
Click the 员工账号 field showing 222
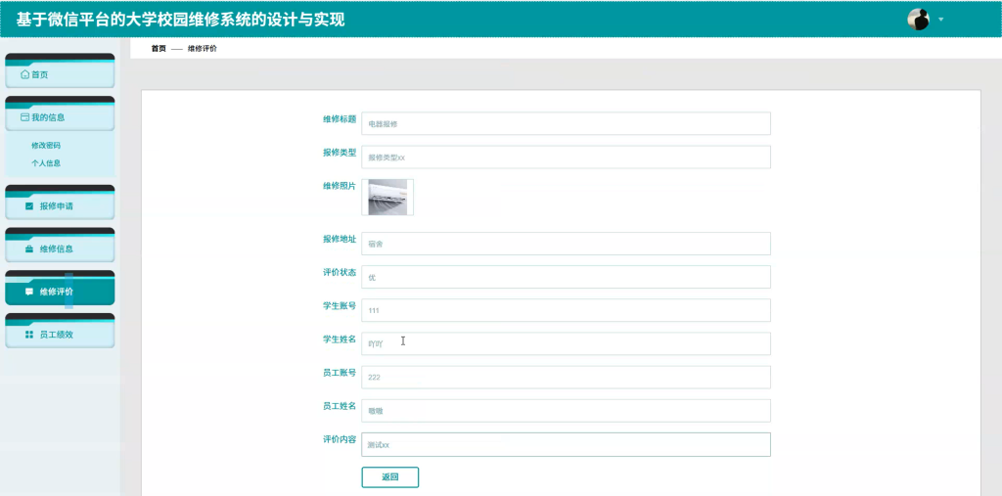[x=566, y=377]
